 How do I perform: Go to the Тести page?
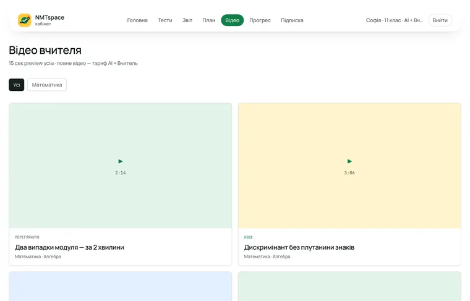click(x=165, y=20)
